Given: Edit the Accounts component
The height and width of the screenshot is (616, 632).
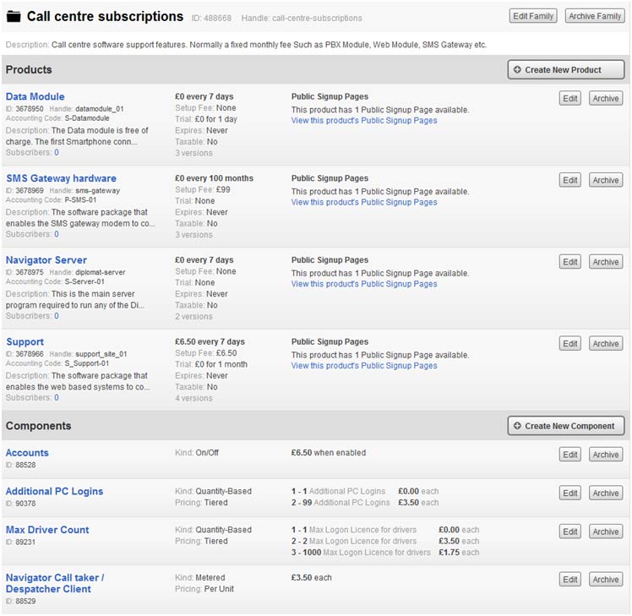Looking at the screenshot, I should click(570, 455).
